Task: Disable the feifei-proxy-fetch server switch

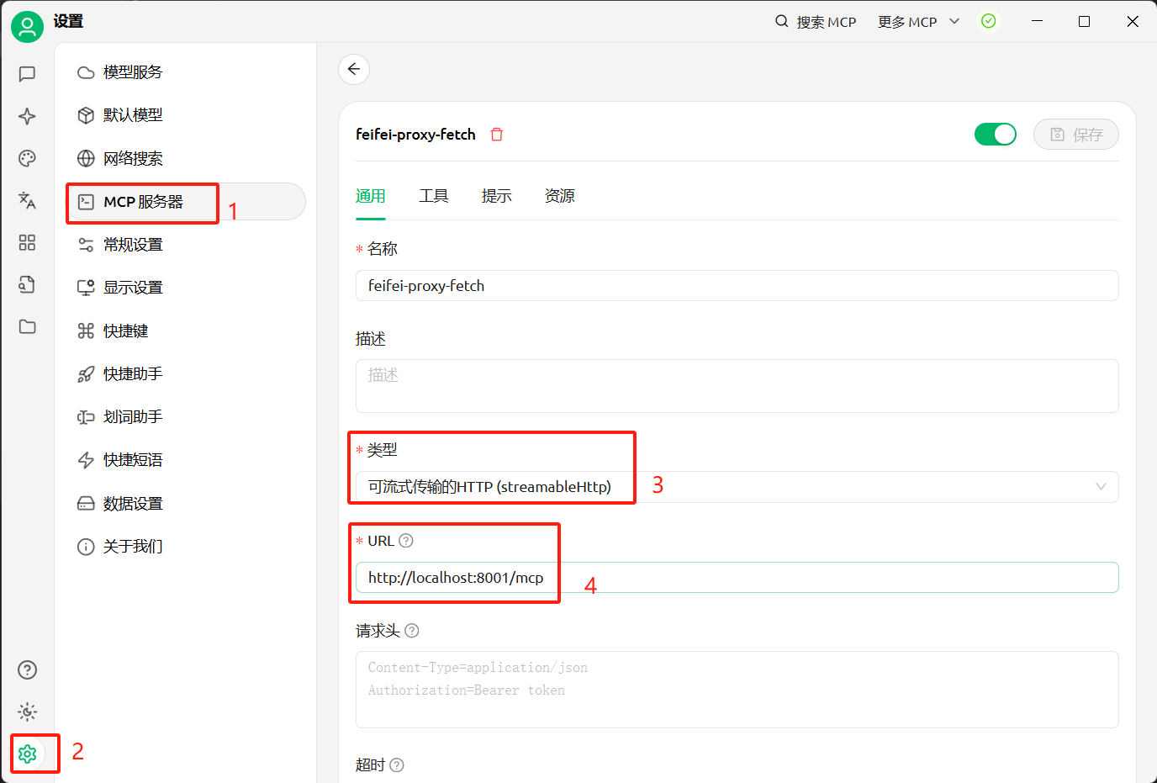Action: (995, 135)
